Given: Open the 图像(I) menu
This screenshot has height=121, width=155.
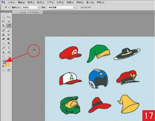Looking at the screenshot, I should pos(31,2).
